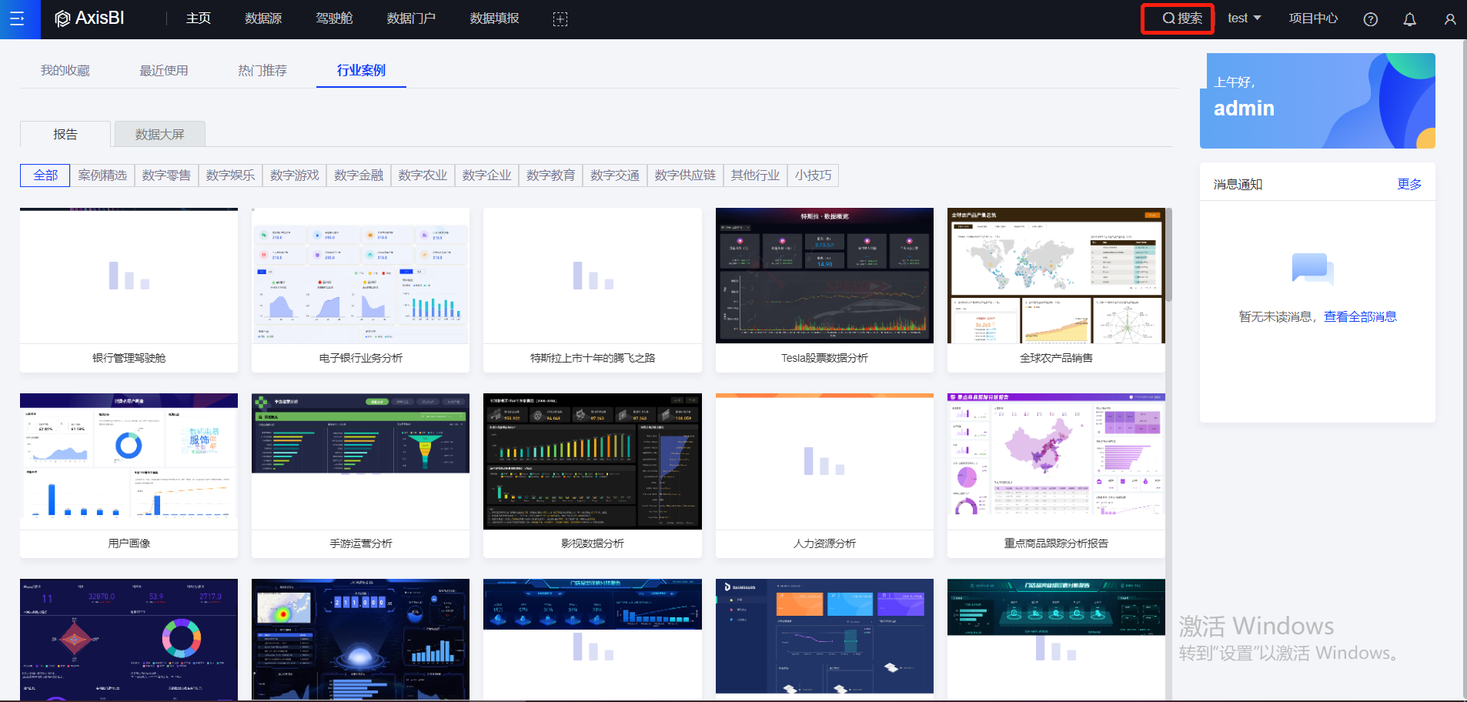Click the user profile icon

1449,19
